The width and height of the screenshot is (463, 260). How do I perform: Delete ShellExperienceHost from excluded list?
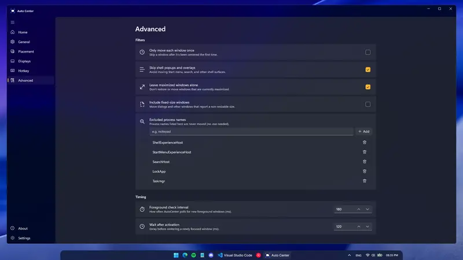[x=365, y=142]
